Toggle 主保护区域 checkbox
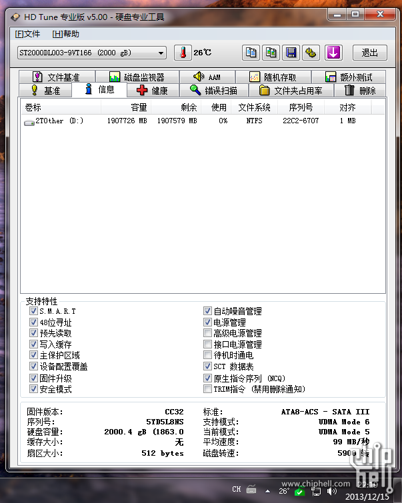The image size is (402, 503). [33, 355]
